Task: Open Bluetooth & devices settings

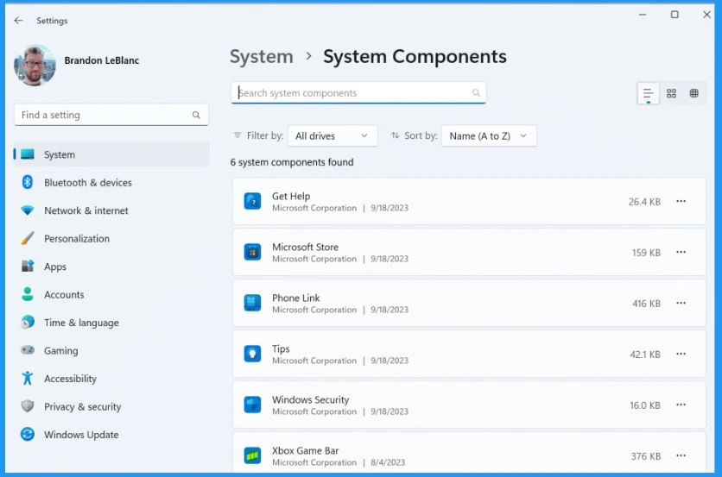Action: [111, 183]
